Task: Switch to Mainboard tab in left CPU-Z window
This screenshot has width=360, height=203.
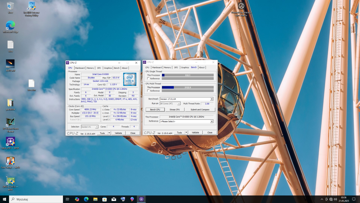Action: (80, 68)
